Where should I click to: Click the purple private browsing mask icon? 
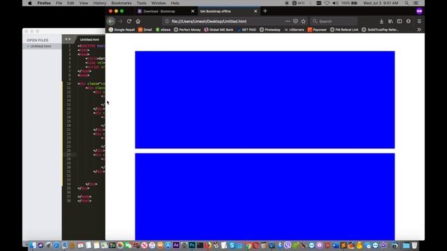click(x=419, y=11)
